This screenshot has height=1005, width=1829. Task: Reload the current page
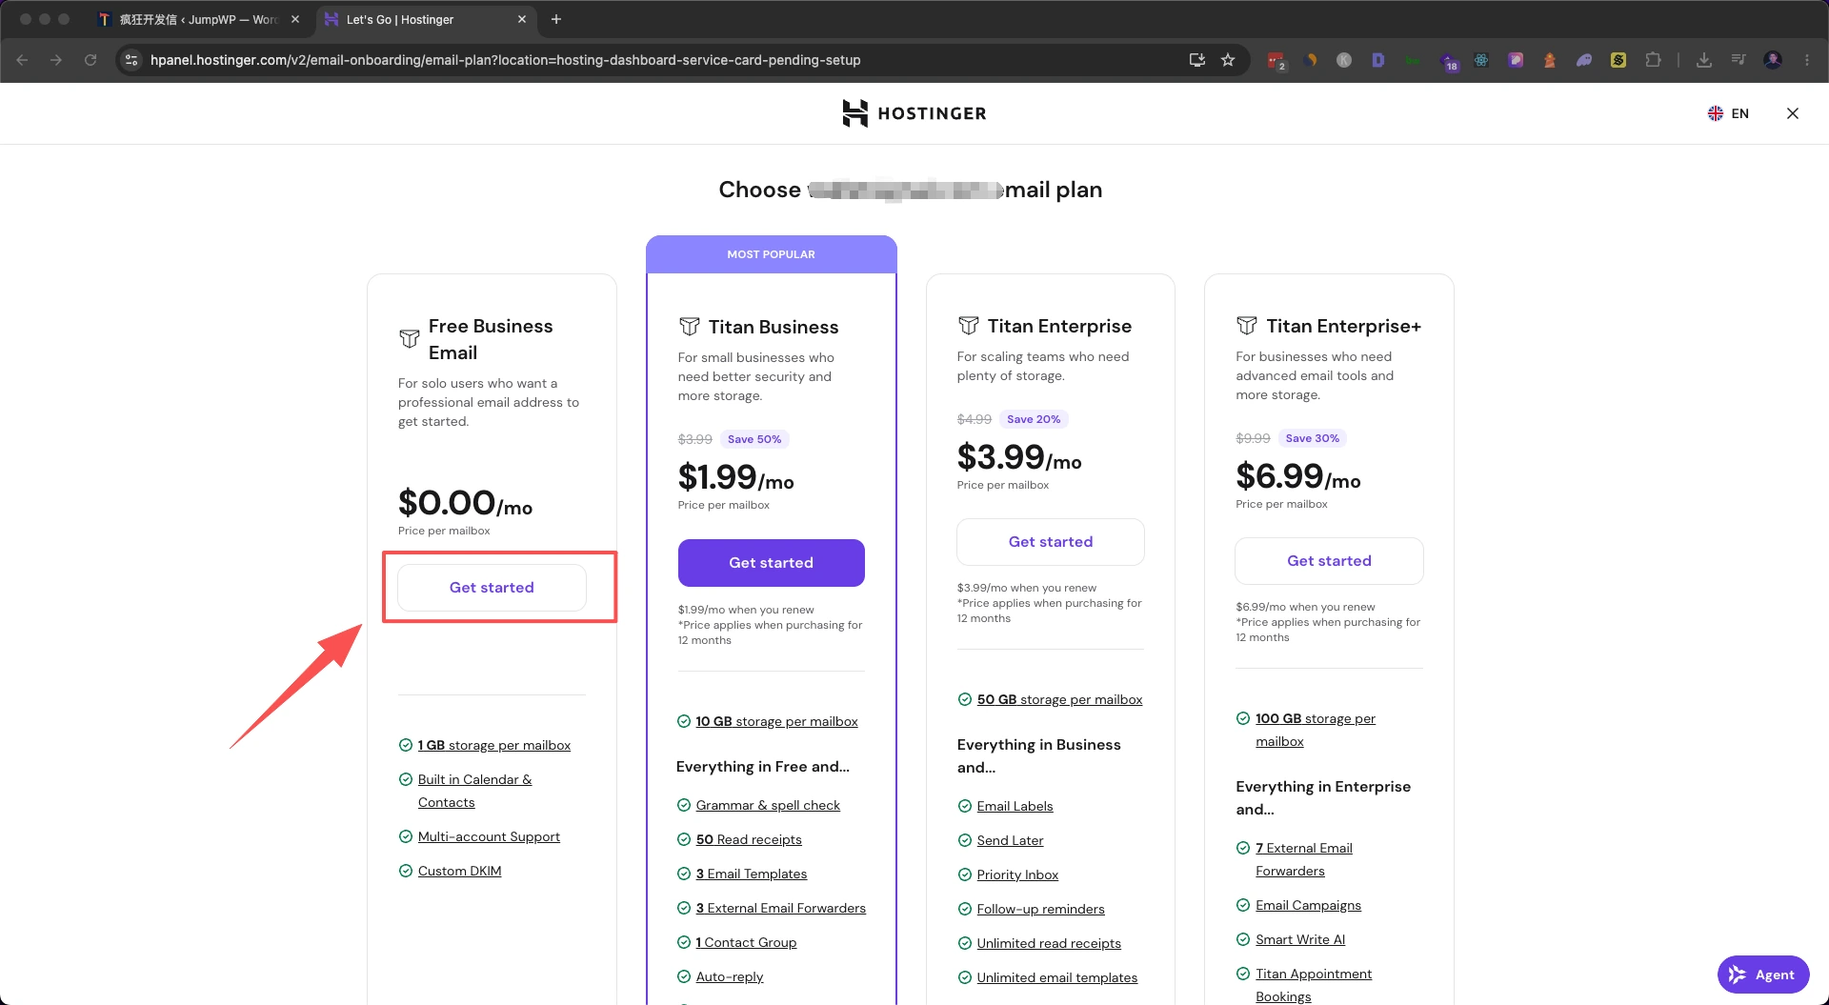click(x=90, y=60)
